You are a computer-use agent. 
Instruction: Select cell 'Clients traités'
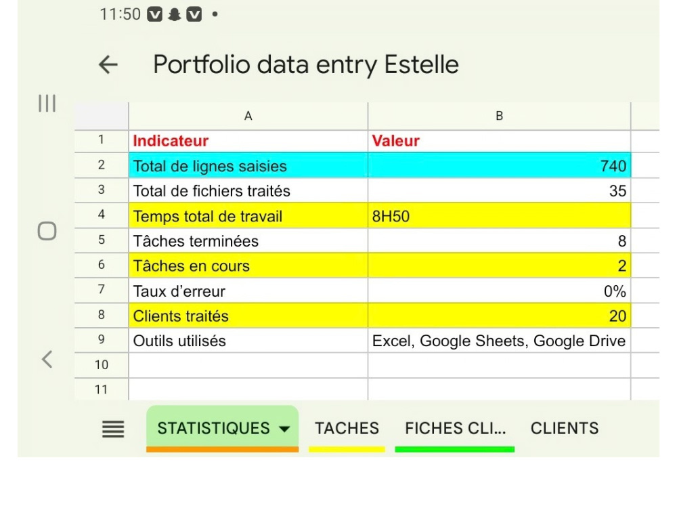(x=248, y=315)
